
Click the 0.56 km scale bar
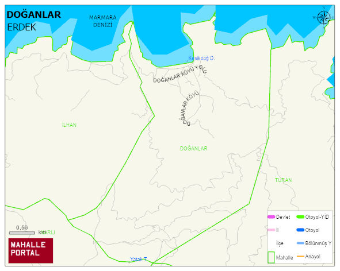click(22, 233)
